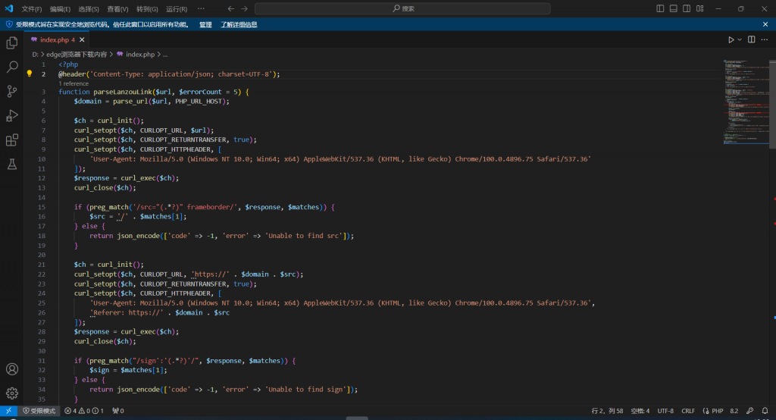Change indentation via 空格: 4
This screenshot has width=776, height=420.
[x=640, y=411]
